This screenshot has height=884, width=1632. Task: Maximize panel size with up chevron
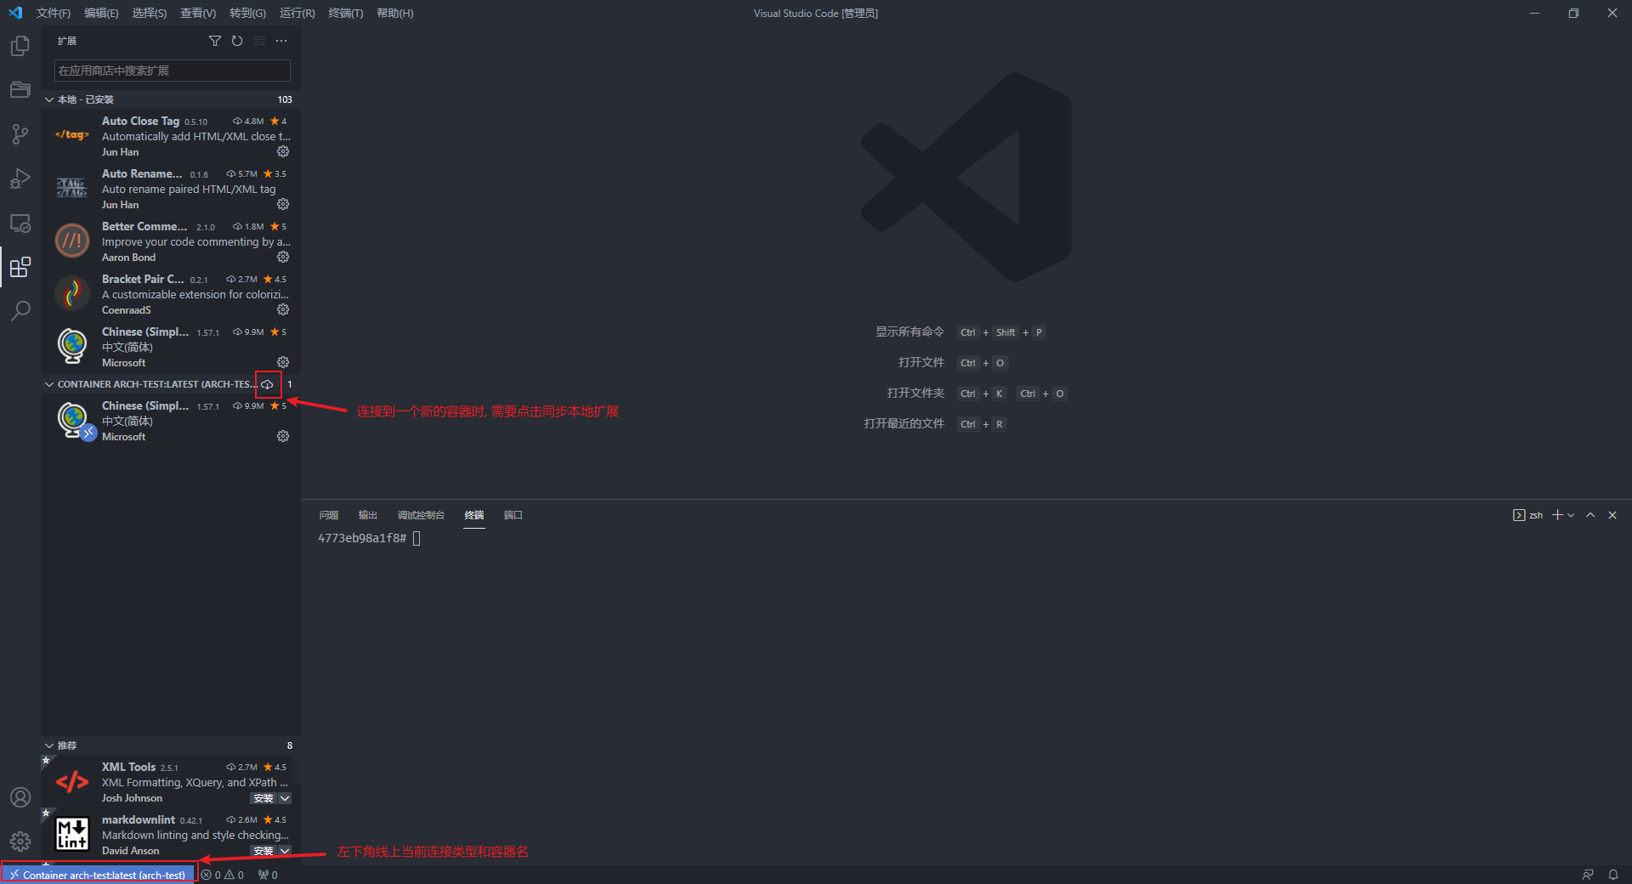pyautogui.click(x=1590, y=515)
